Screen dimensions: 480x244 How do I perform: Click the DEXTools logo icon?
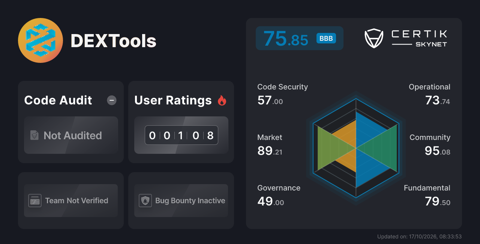(40, 40)
